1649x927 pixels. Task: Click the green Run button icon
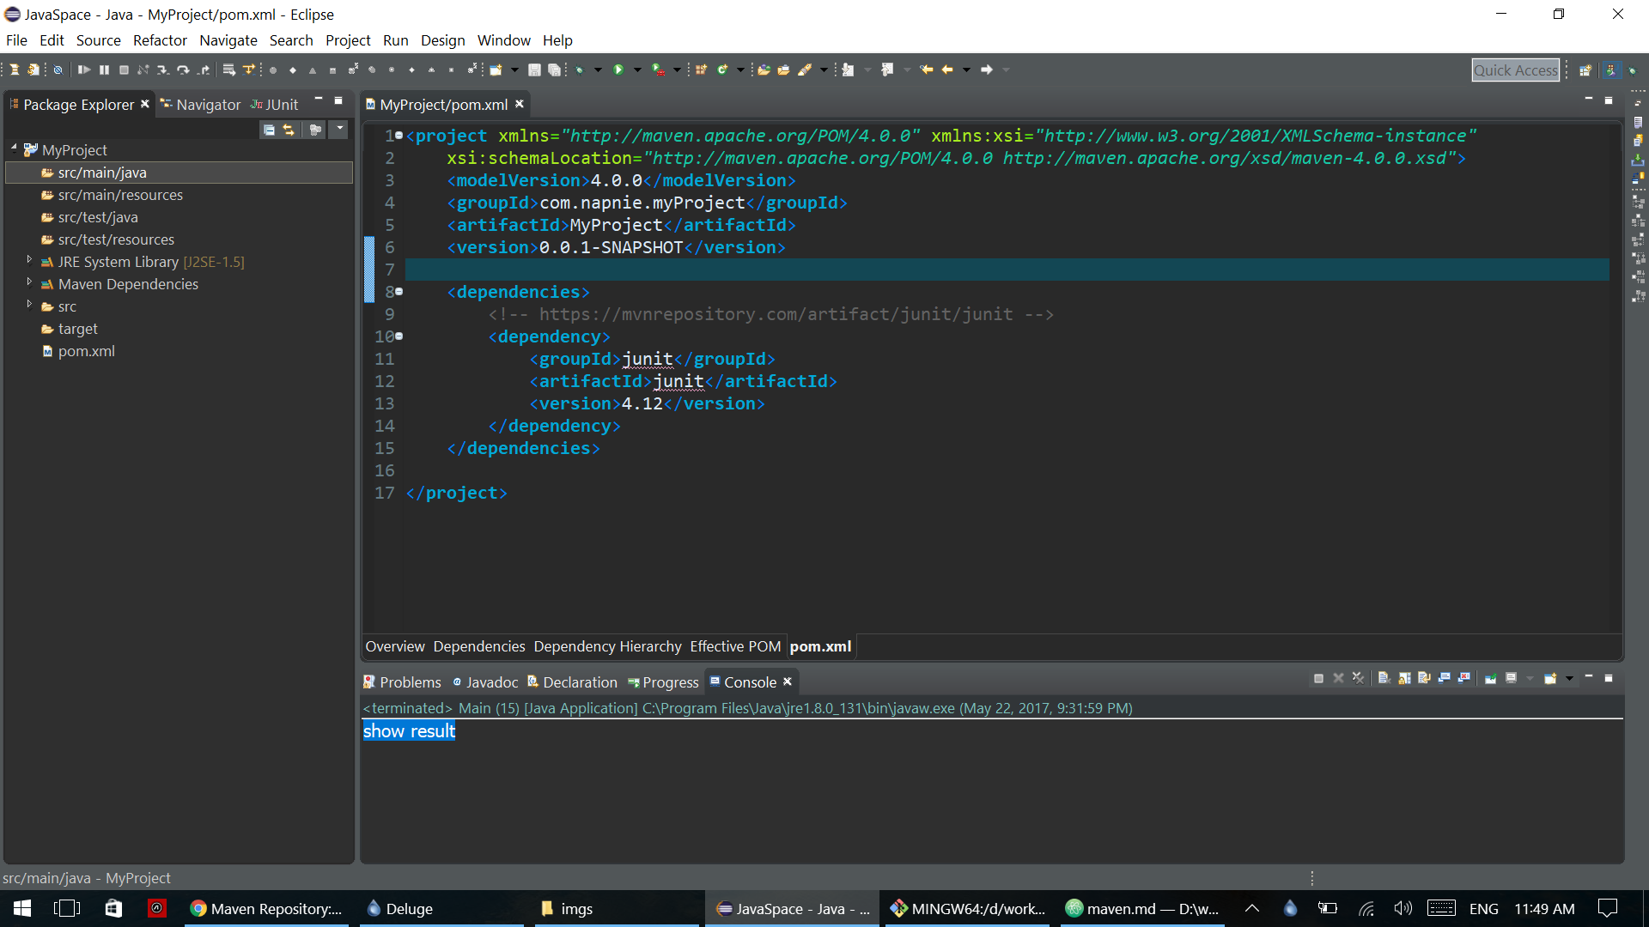(x=618, y=70)
